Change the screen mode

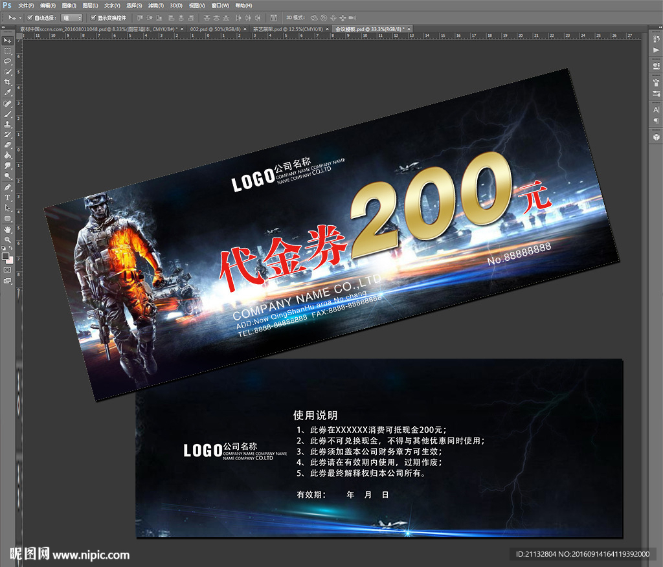pyautogui.click(x=8, y=280)
